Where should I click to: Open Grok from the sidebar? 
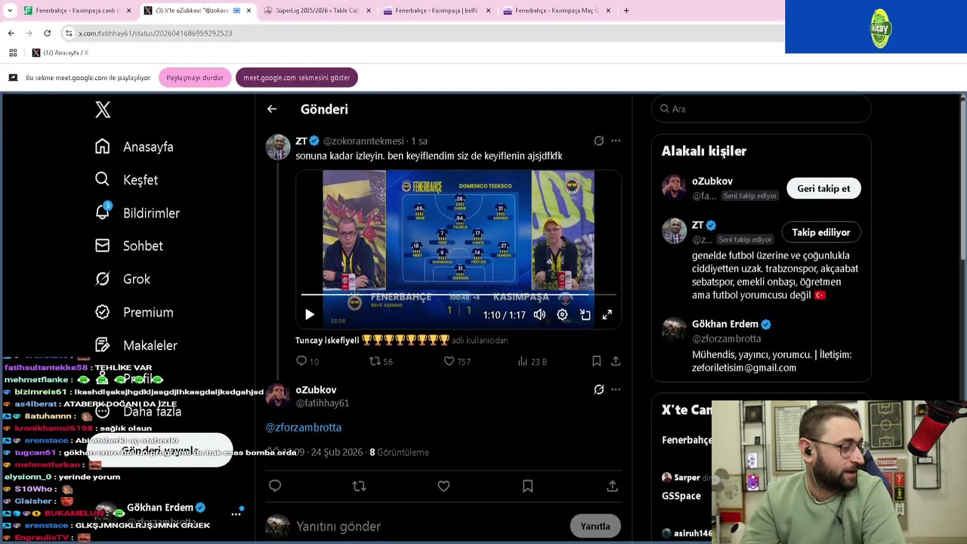pyautogui.click(x=122, y=279)
